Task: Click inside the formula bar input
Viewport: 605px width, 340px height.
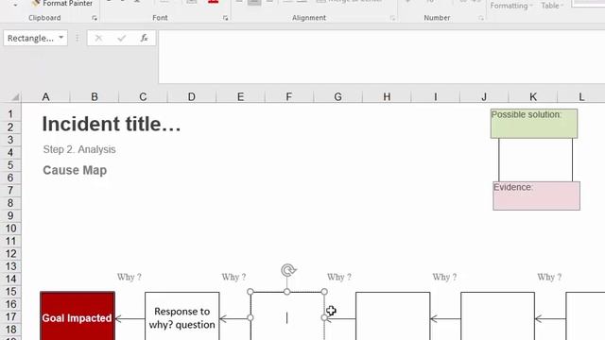Action: tap(382, 57)
